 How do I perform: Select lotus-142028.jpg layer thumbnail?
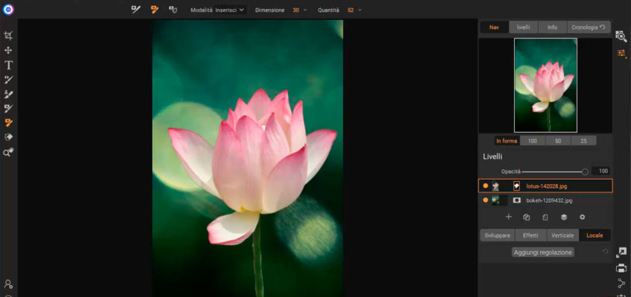tap(496, 186)
